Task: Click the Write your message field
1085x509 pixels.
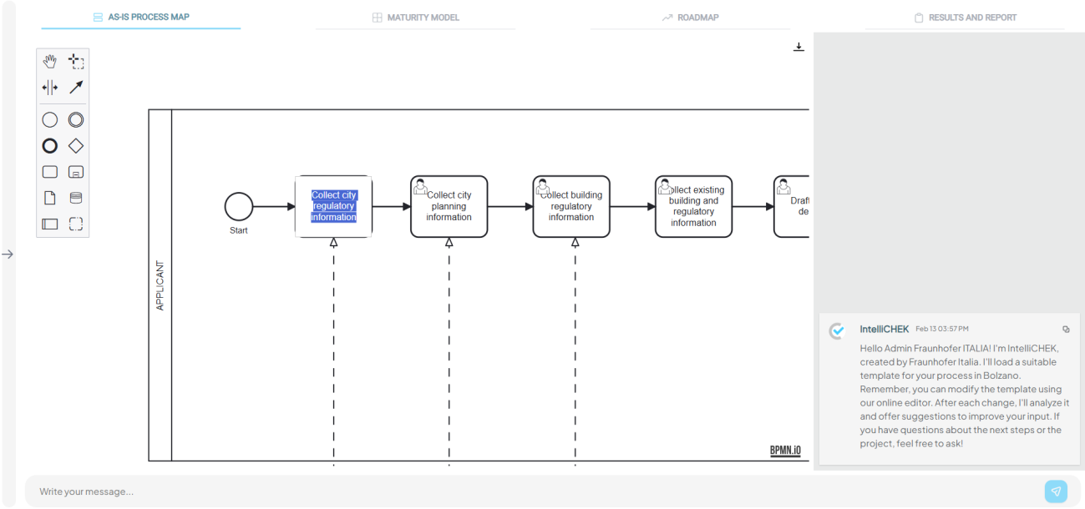Action: click(535, 491)
